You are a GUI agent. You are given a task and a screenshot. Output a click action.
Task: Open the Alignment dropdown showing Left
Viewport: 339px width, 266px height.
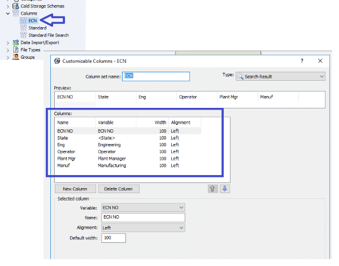143,228
